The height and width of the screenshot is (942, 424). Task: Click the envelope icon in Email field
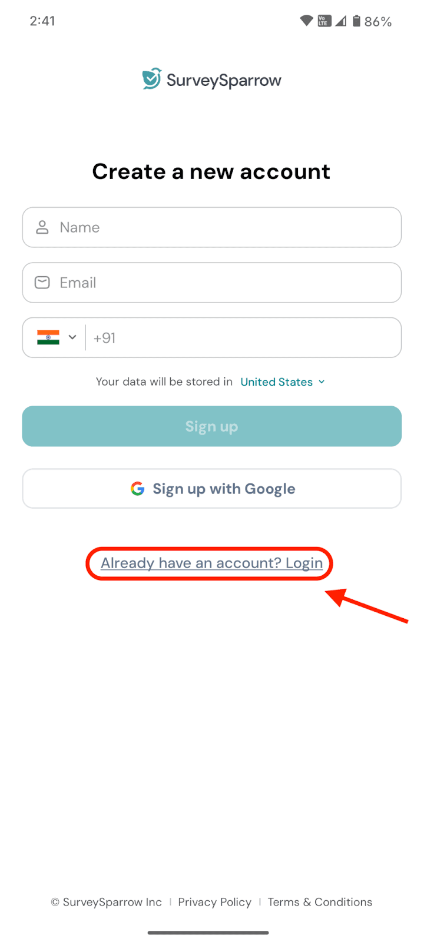pos(42,283)
